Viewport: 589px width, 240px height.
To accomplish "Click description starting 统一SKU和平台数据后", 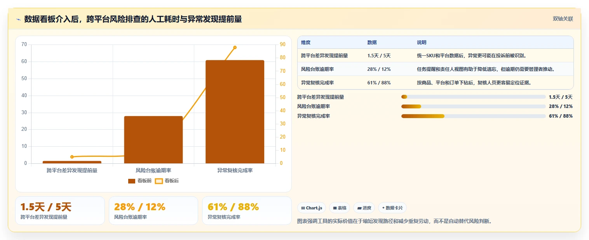I will [x=472, y=56].
